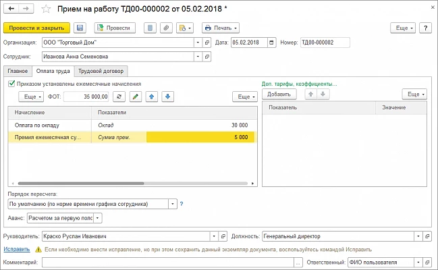Open the Печать dropdown menu
Screen dimensions: 438x270
[221, 28]
